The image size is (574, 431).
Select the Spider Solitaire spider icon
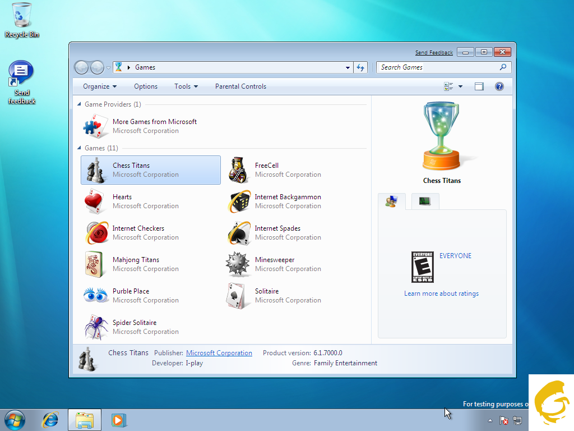[x=96, y=327]
